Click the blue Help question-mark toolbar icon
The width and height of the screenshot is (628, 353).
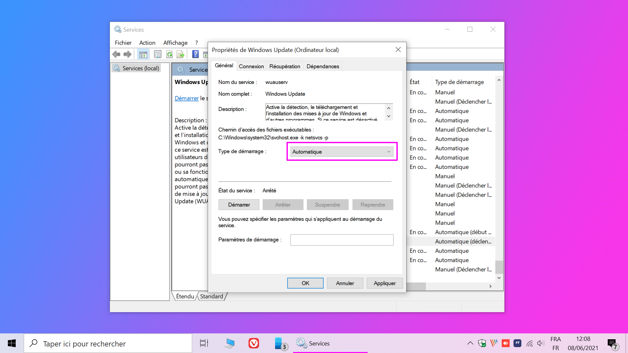point(195,54)
